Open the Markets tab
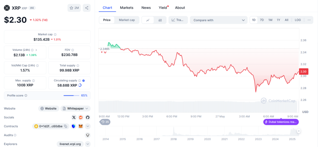The height and width of the screenshot is (147, 318). point(127,8)
